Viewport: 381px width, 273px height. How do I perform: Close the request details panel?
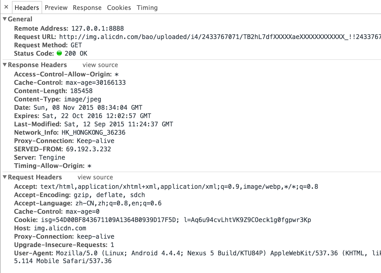click(6, 7)
